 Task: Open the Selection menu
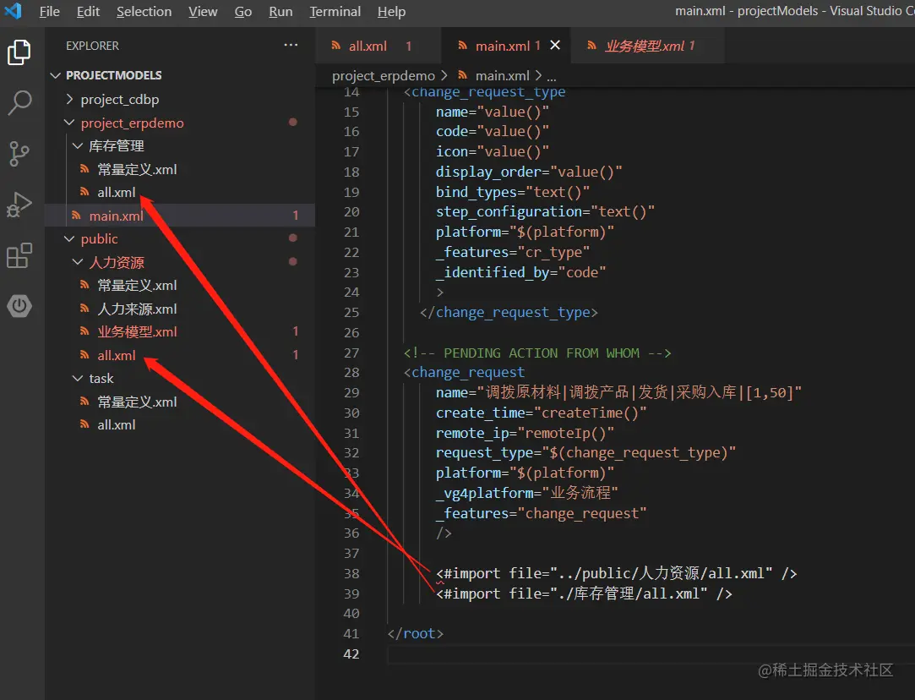click(144, 11)
